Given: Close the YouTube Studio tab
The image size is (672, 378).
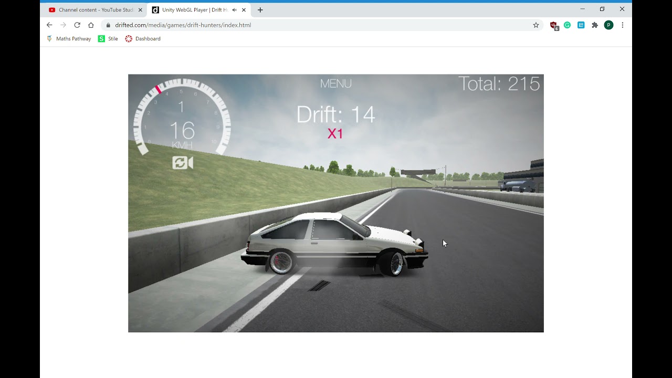Looking at the screenshot, I should click(140, 10).
